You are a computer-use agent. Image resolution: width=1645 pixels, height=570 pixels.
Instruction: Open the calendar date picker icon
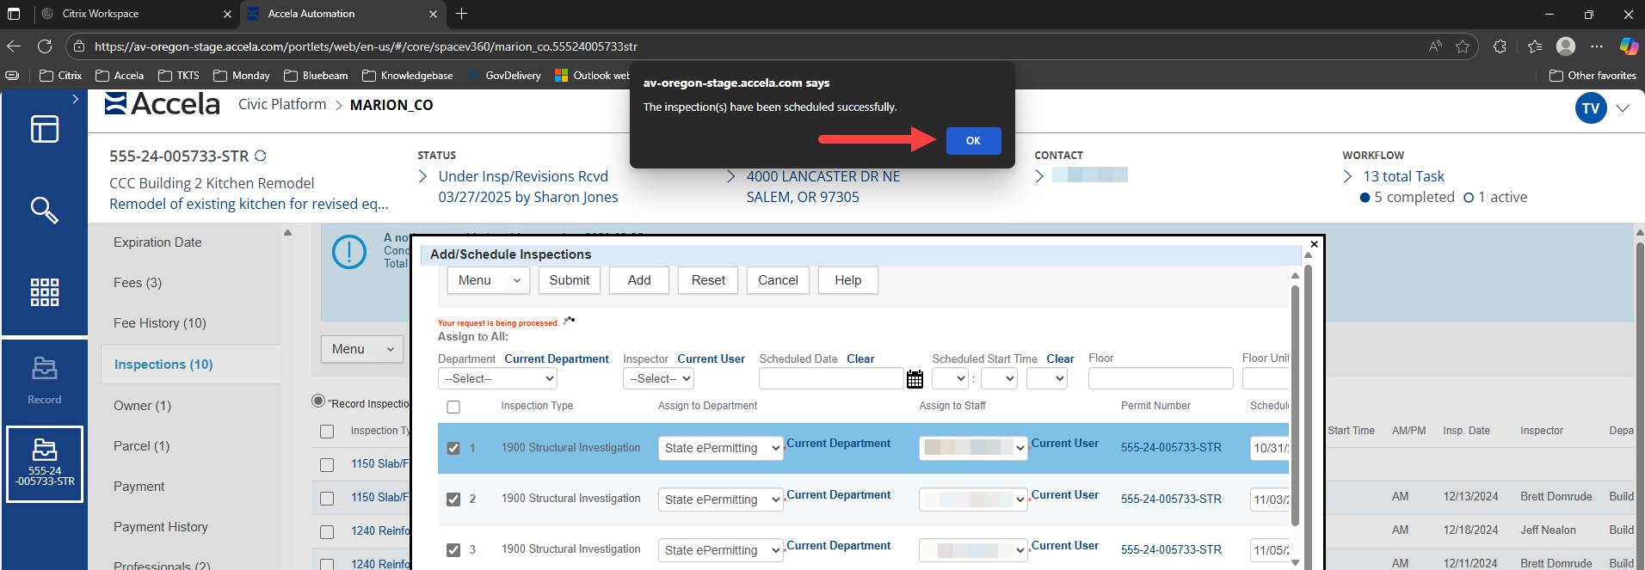pyautogui.click(x=915, y=379)
